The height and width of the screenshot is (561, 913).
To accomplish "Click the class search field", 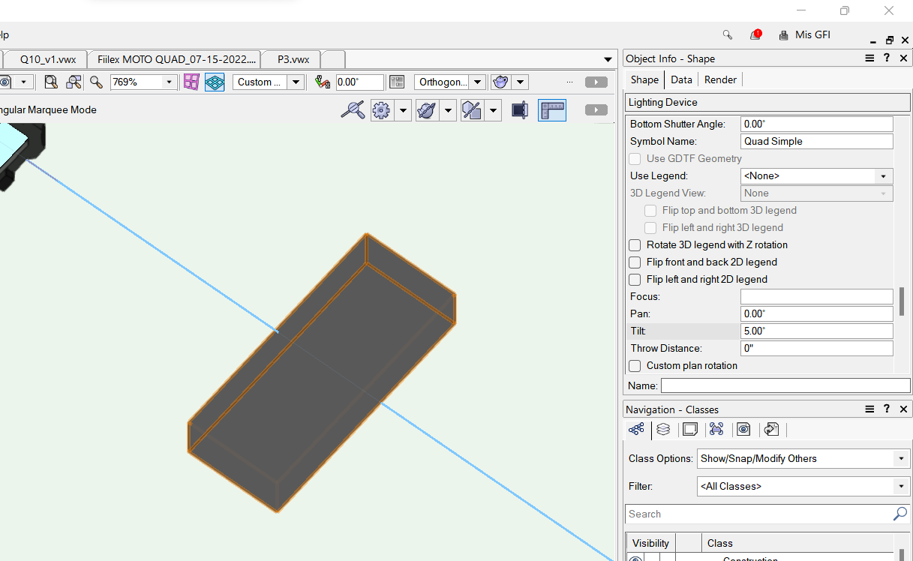I will click(750, 514).
